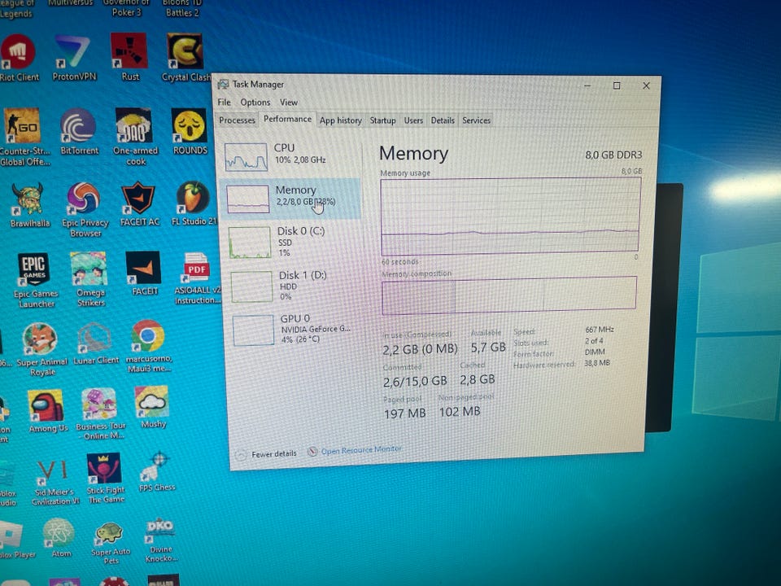Click the 2,8 GB Cached value
The height and width of the screenshot is (586, 781).
[x=478, y=380]
